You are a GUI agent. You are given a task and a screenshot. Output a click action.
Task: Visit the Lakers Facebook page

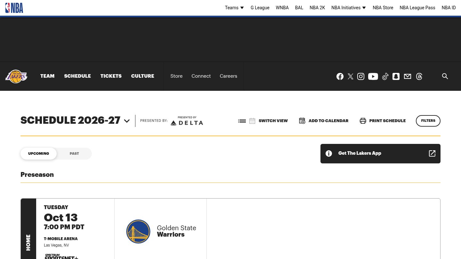click(340, 76)
